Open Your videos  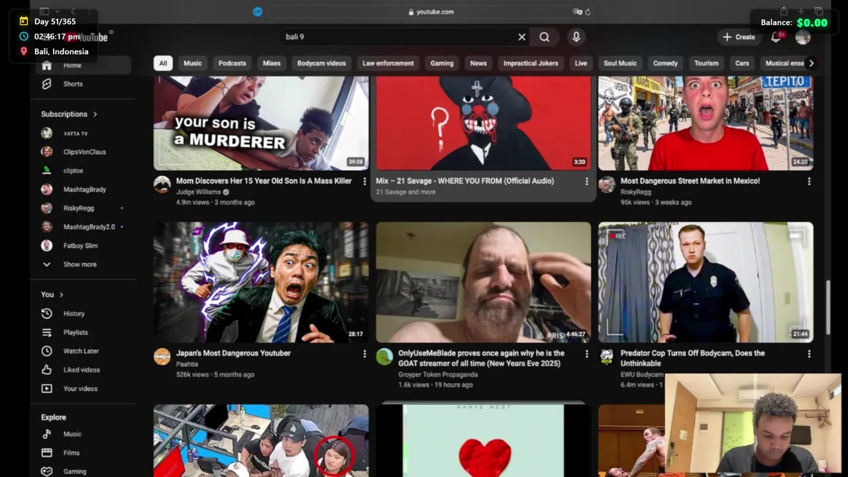pos(80,389)
